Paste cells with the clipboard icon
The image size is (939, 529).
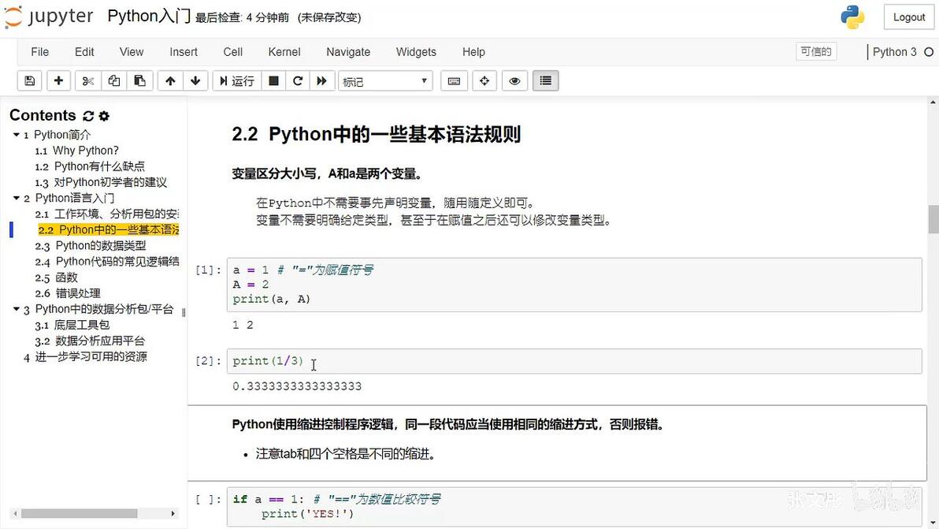(x=139, y=81)
